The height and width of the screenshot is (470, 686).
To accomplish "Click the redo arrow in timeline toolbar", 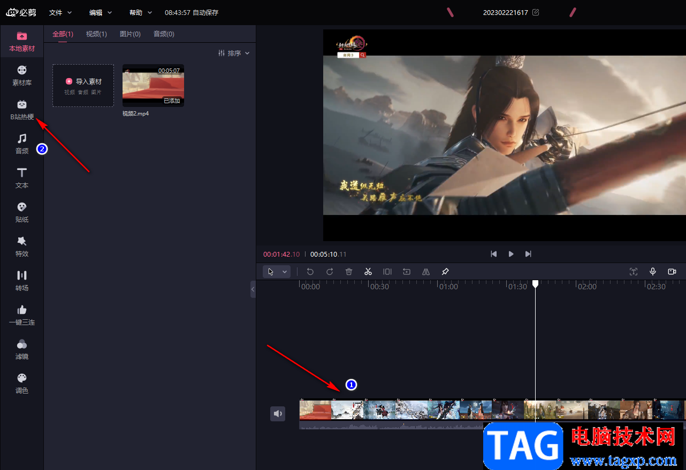I will click(x=330, y=272).
